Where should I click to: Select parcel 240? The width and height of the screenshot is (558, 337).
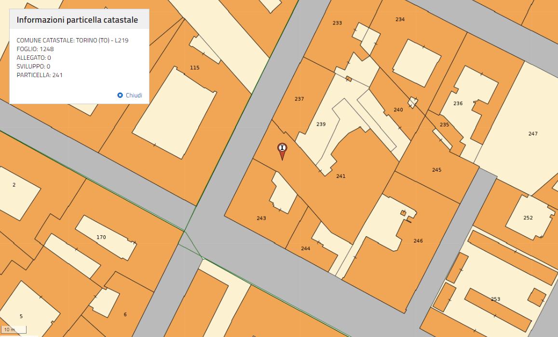tap(398, 110)
